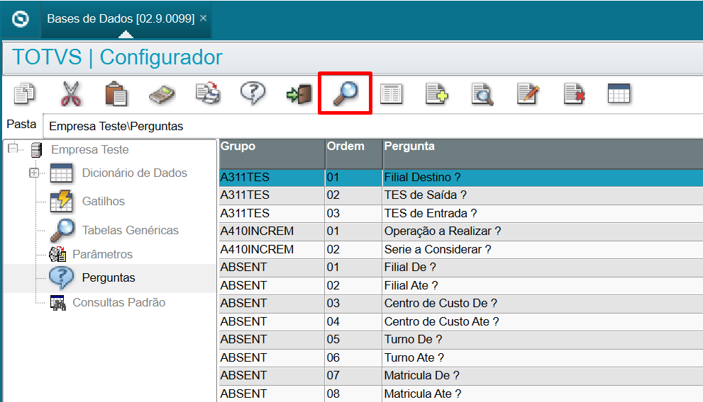The height and width of the screenshot is (402, 703).
Task: Sort by the Pergunta column header
Action: [x=543, y=154]
